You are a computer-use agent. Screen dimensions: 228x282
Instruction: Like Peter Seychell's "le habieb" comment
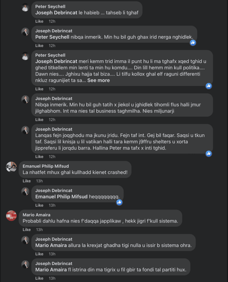[39, 21]
